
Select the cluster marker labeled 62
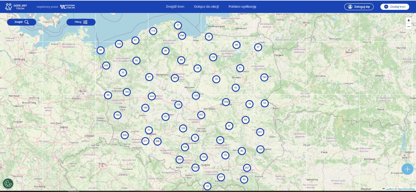click(x=101, y=50)
